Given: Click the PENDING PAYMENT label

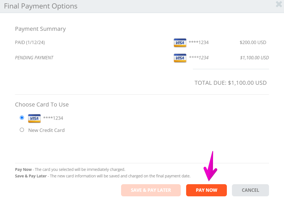Looking at the screenshot, I should 34,58.
